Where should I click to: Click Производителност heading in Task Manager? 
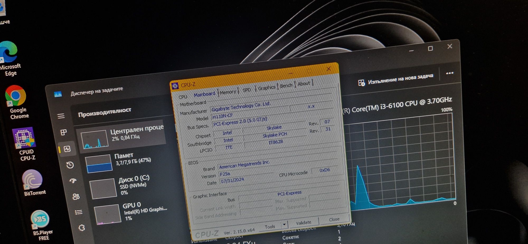click(105, 112)
